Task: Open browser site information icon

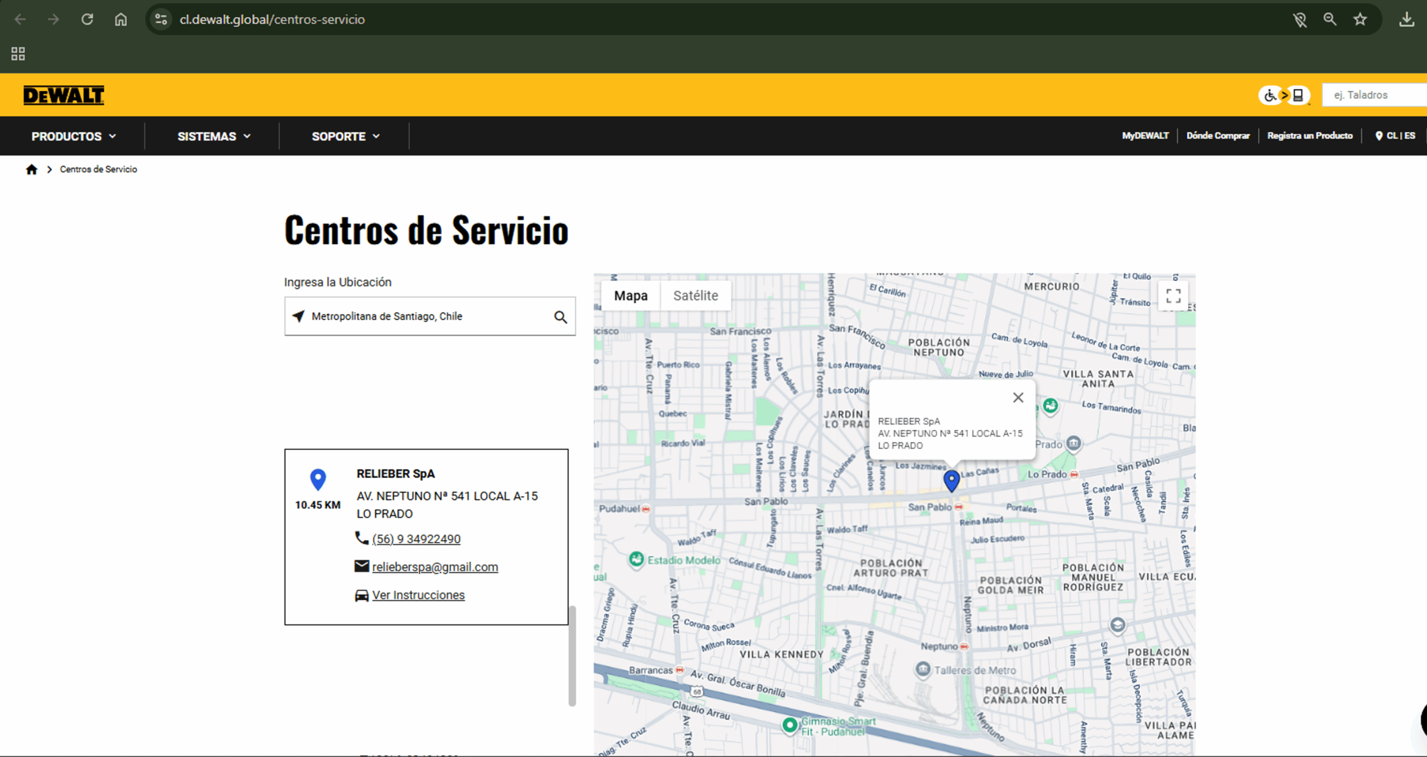Action: click(x=161, y=20)
